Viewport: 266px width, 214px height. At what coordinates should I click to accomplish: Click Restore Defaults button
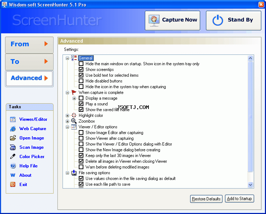206,199
